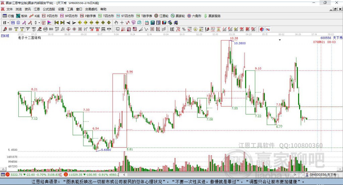Select the hand pan tool

click(116, 23)
